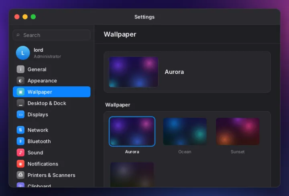Click the search magnifier icon

pos(18,35)
